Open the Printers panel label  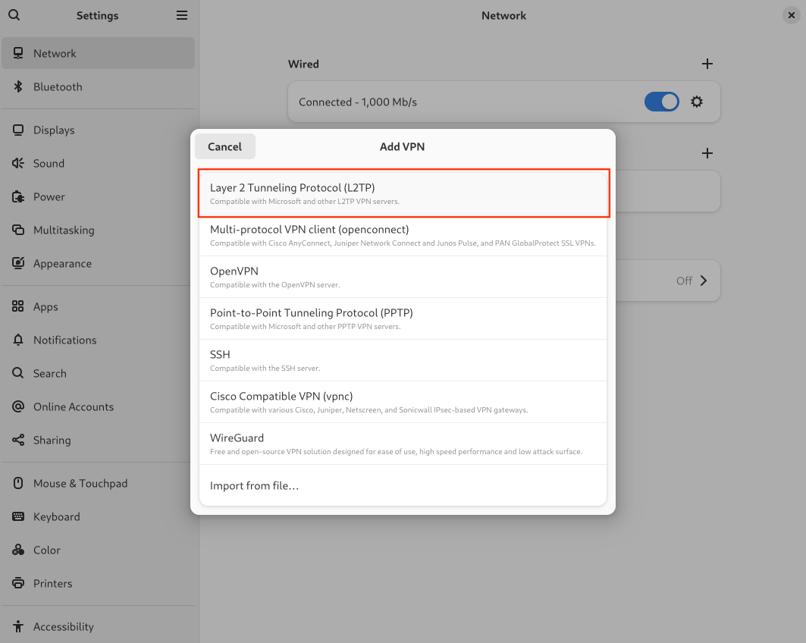coord(52,583)
